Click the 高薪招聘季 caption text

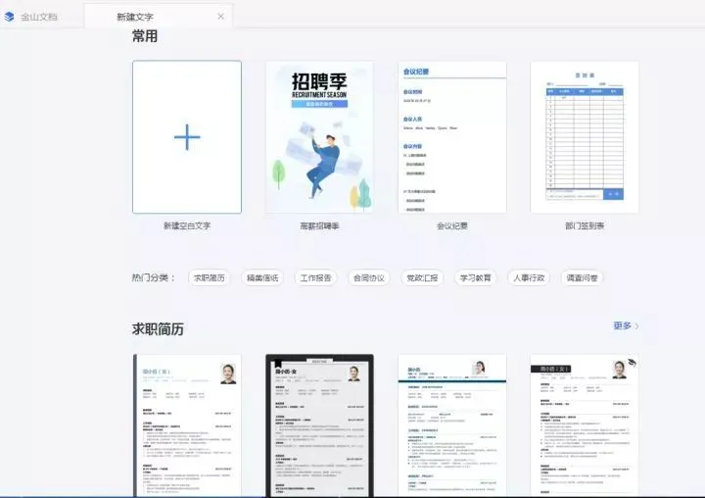point(319,225)
